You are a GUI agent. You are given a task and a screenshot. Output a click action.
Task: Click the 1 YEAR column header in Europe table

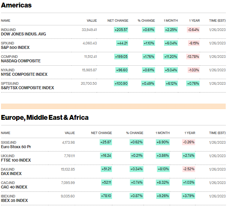190,133
